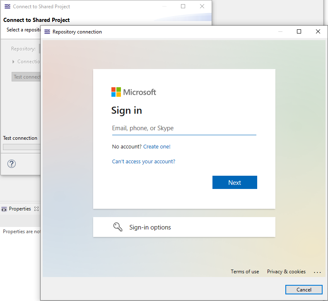328x301 pixels.
Task: Follow the Create one! link
Action: tap(157, 147)
